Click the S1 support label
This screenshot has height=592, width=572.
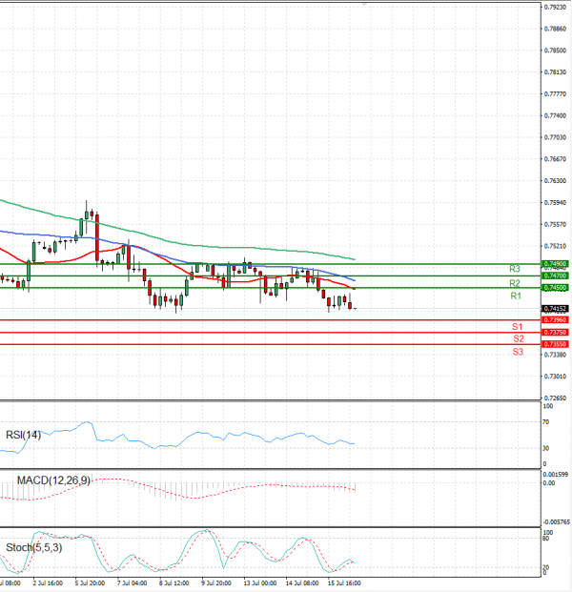[518, 327]
